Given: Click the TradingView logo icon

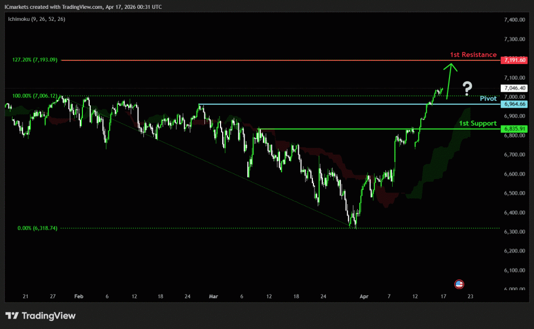Looking at the screenshot, I should click(x=13, y=316).
